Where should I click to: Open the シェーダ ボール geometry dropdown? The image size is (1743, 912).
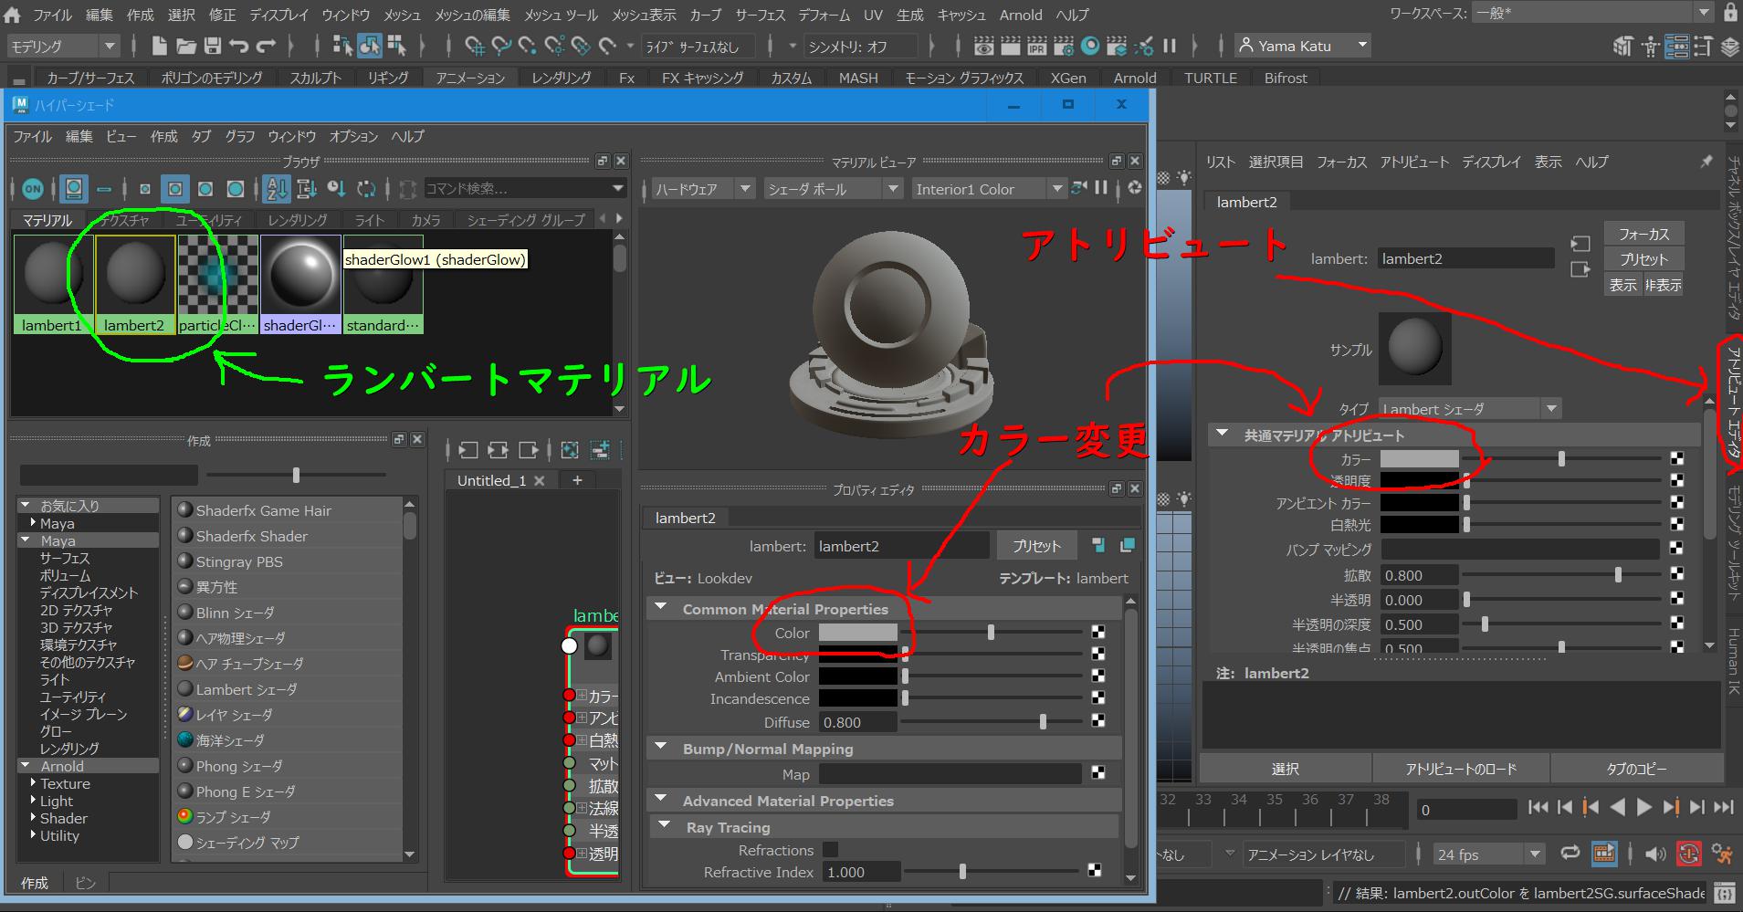(x=834, y=189)
